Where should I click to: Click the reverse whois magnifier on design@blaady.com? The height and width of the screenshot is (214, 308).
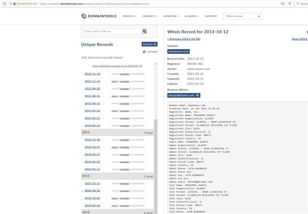tap(198, 95)
